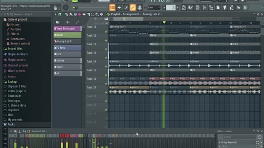Mute Track 12 with its green switch
Screen dimensions: 264x148
coord(106,49)
